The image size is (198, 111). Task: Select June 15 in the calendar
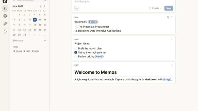20,25
